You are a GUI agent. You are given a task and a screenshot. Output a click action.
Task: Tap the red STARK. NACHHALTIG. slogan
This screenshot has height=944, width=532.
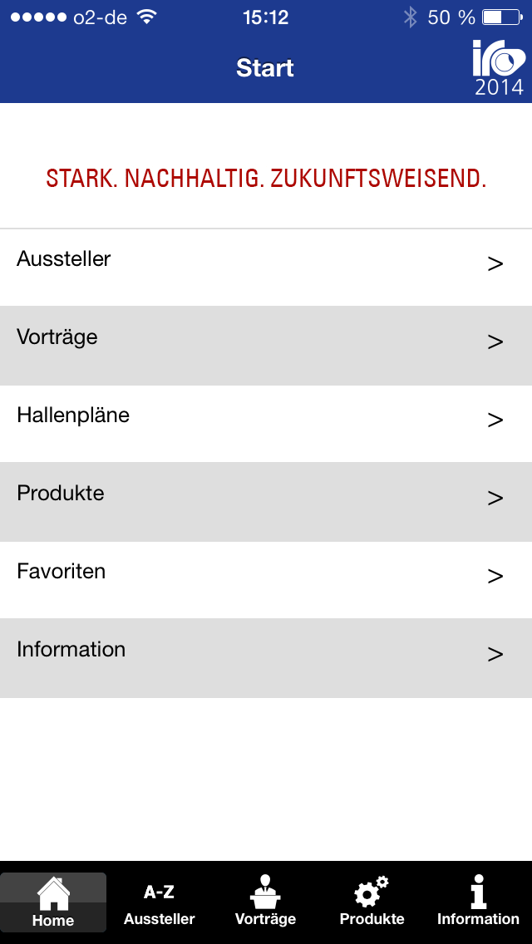click(x=266, y=177)
